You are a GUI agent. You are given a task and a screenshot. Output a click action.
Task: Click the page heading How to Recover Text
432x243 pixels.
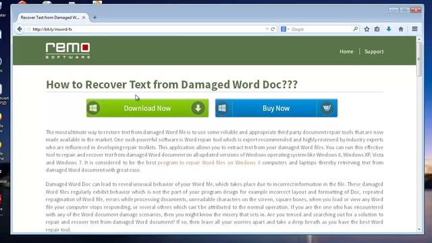tap(171, 84)
